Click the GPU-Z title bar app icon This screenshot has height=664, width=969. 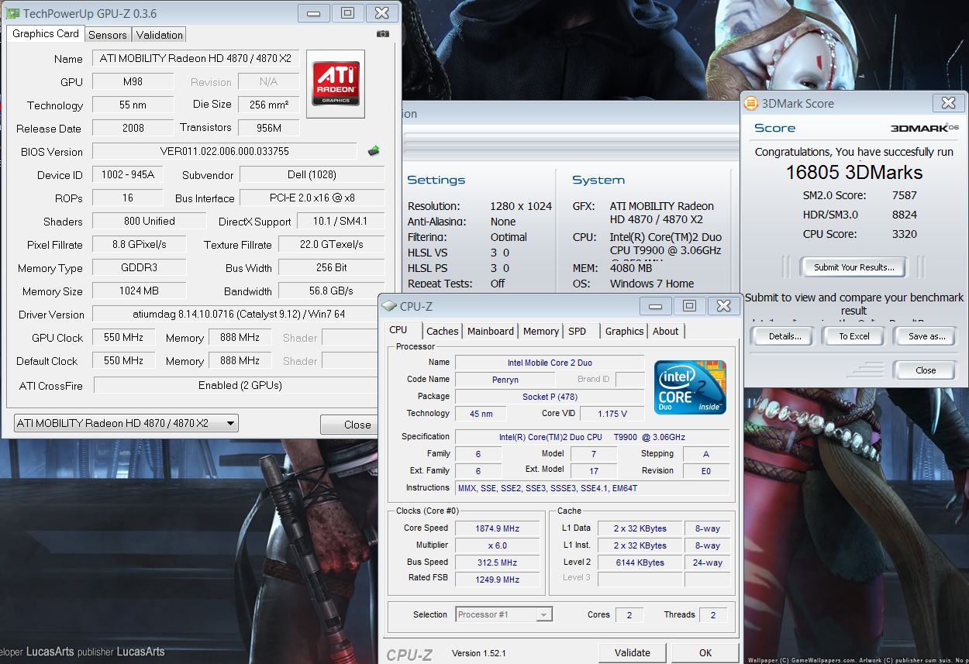click(x=12, y=13)
